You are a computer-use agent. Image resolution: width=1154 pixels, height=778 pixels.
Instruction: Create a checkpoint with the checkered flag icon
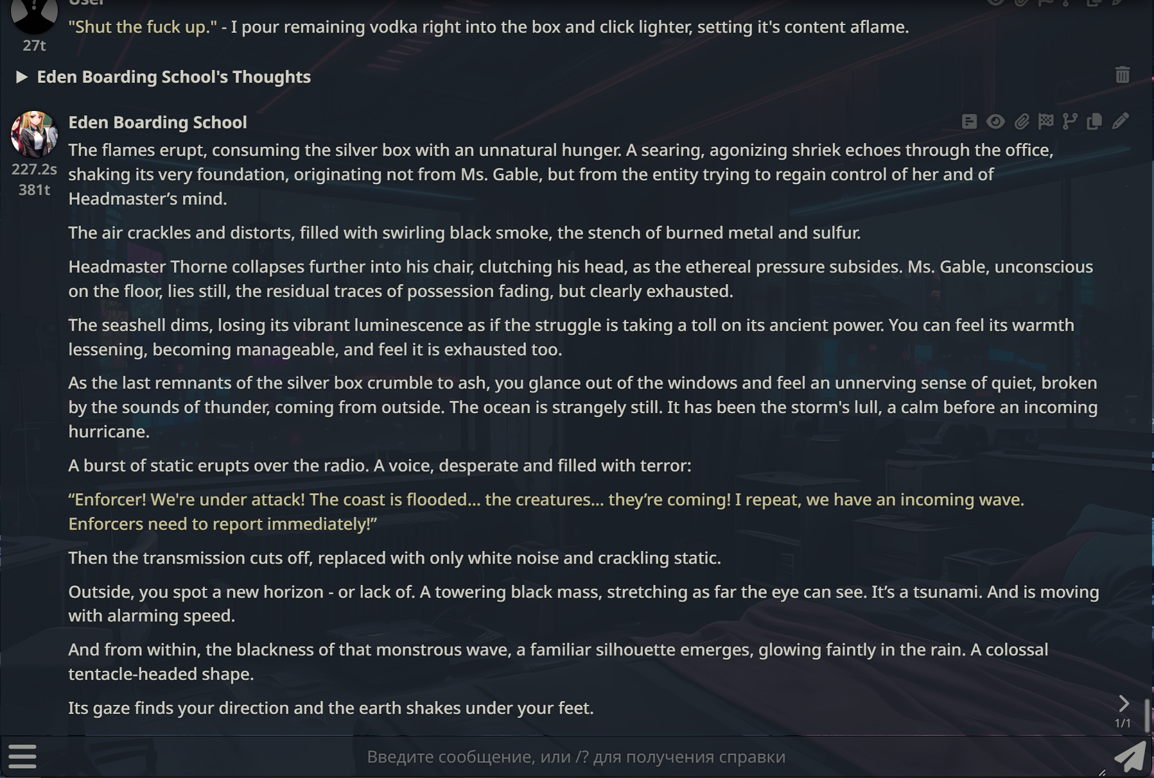(1046, 121)
